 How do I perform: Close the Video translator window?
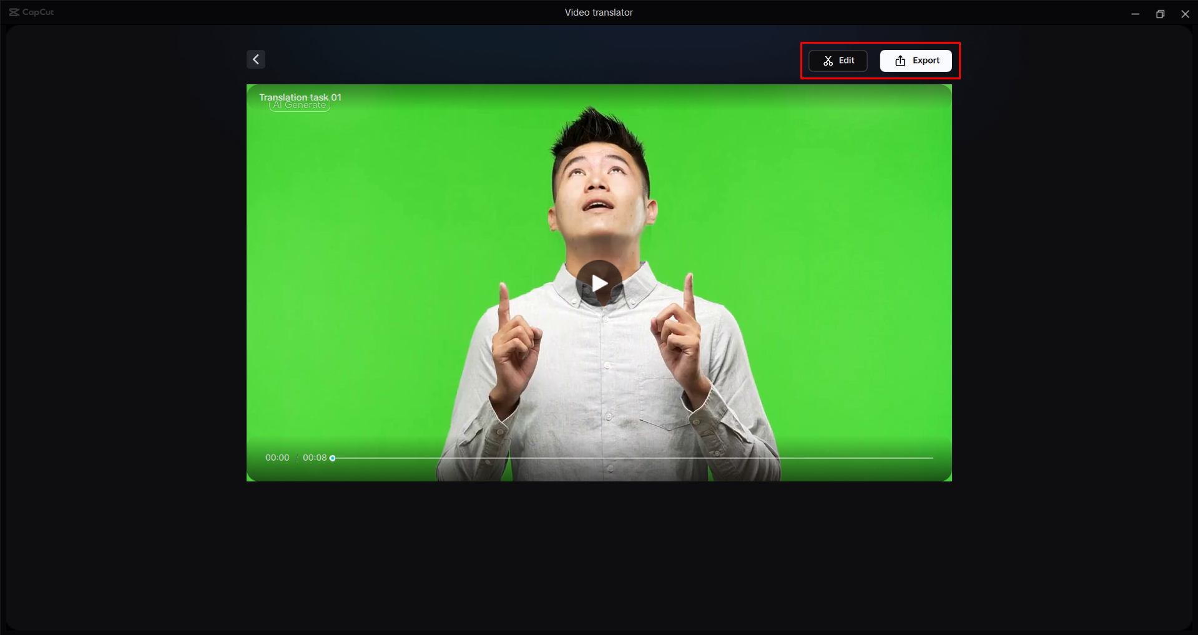click(1185, 13)
